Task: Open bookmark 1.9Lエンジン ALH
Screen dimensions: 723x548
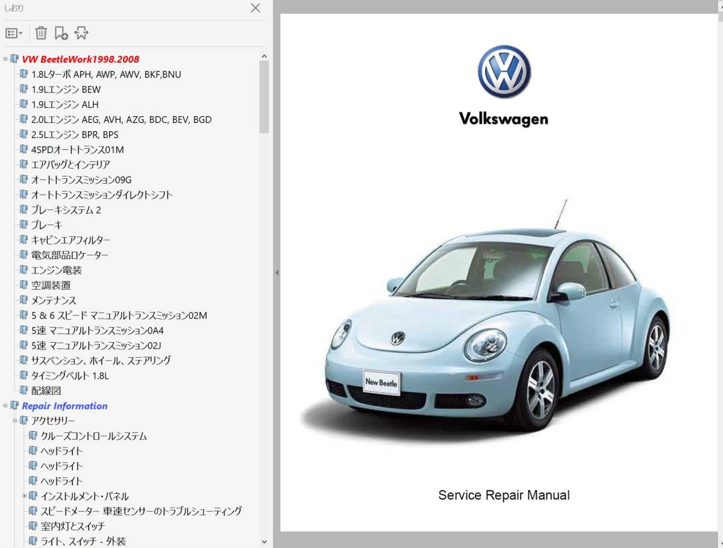Action: [x=64, y=104]
